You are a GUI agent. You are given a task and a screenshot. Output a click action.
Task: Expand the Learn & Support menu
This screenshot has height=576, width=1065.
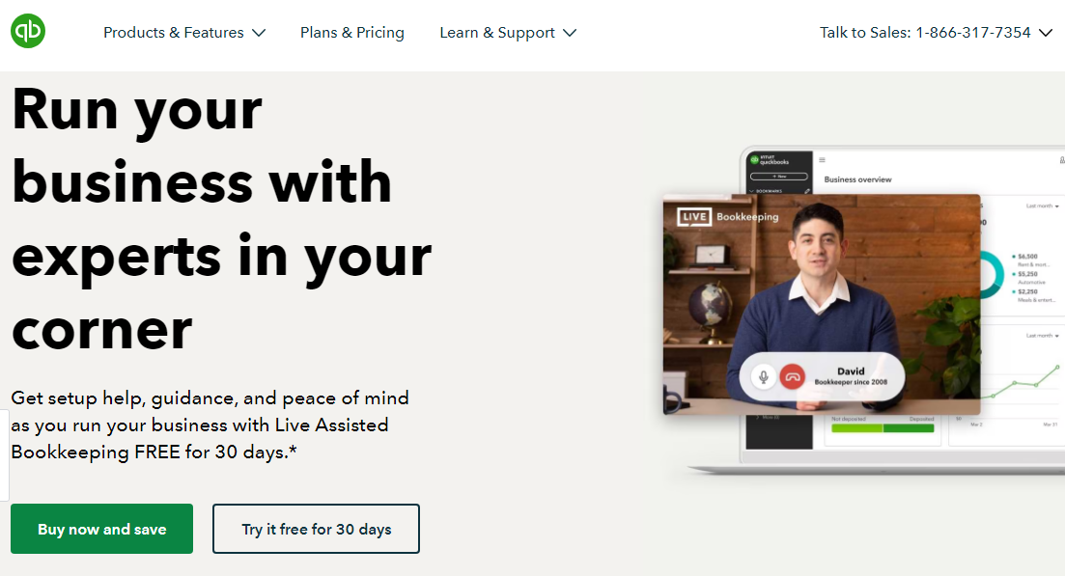click(508, 33)
